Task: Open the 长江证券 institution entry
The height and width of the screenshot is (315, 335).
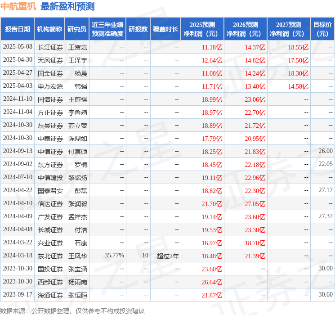Action: tap(50, 47)
